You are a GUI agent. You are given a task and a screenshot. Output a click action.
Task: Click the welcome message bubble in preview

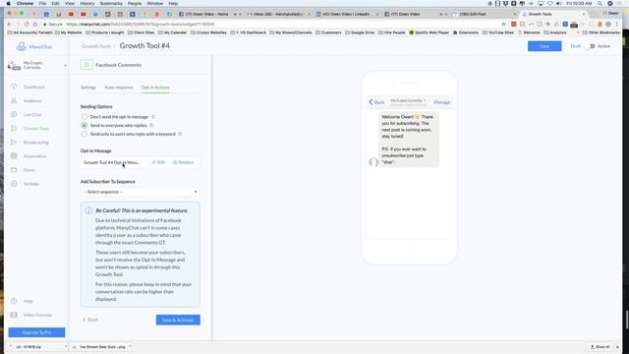click(408, 139)
